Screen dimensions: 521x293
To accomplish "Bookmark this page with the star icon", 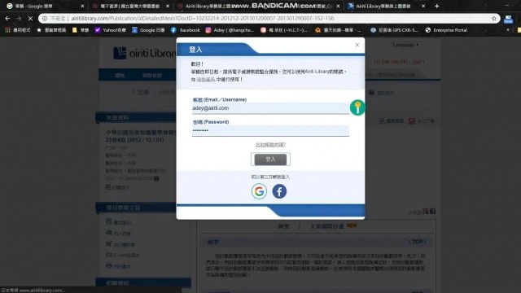I will click(x=494, y=19).
